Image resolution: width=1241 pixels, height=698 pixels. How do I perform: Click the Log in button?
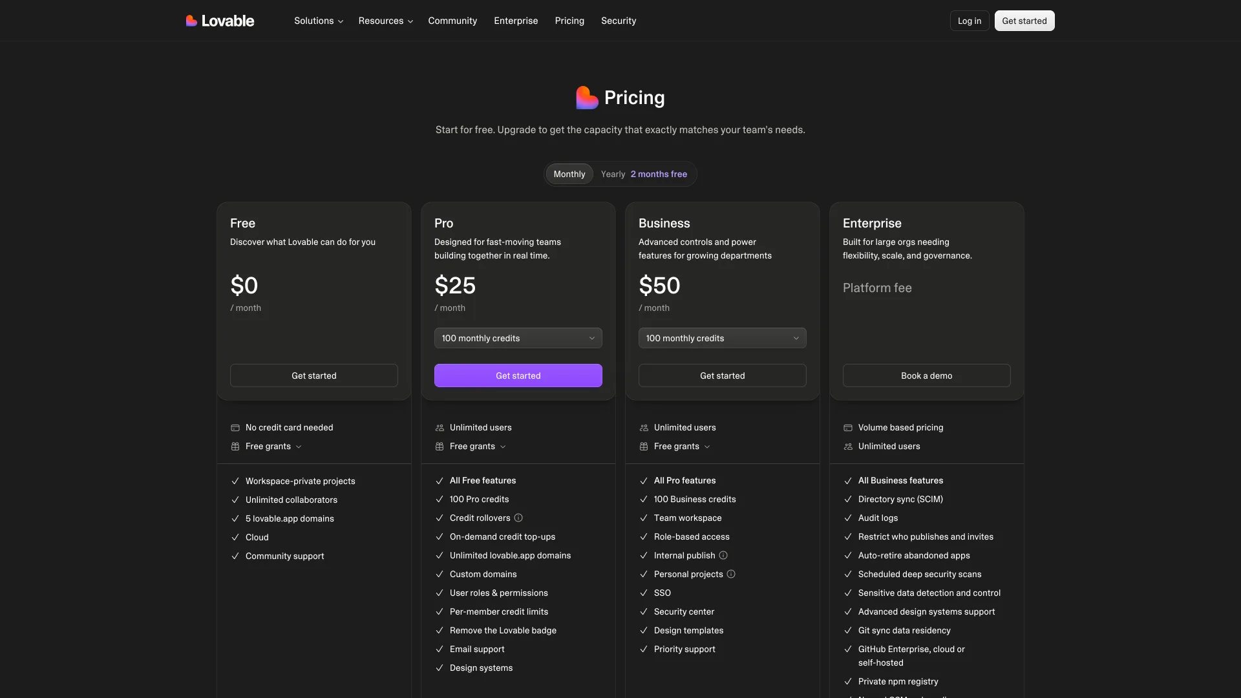(970, 21)
